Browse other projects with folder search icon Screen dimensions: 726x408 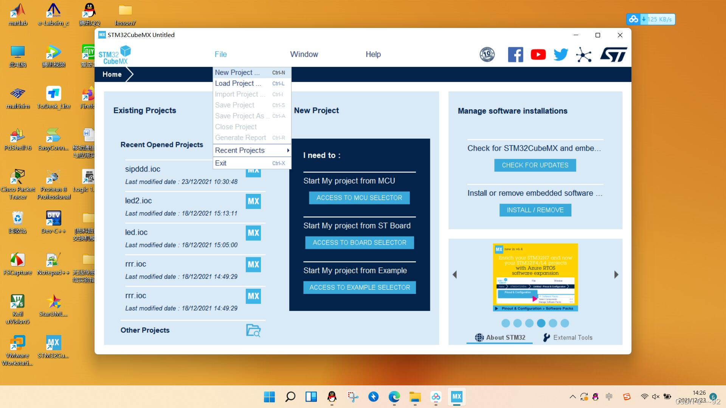click(253, 330)
